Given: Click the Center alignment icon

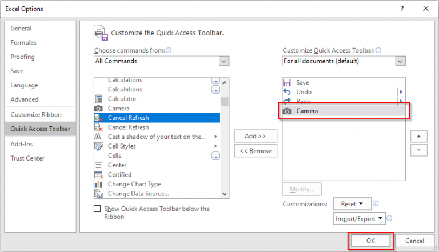Looking at the screenshot, I should [98, 165].
